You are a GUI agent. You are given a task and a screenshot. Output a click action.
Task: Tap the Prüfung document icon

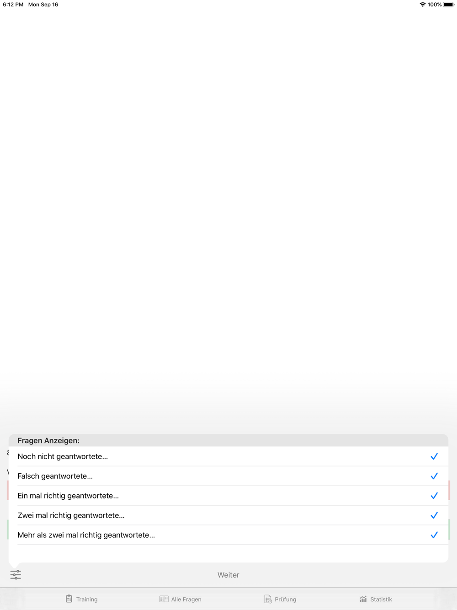click(x=268, y=599)
